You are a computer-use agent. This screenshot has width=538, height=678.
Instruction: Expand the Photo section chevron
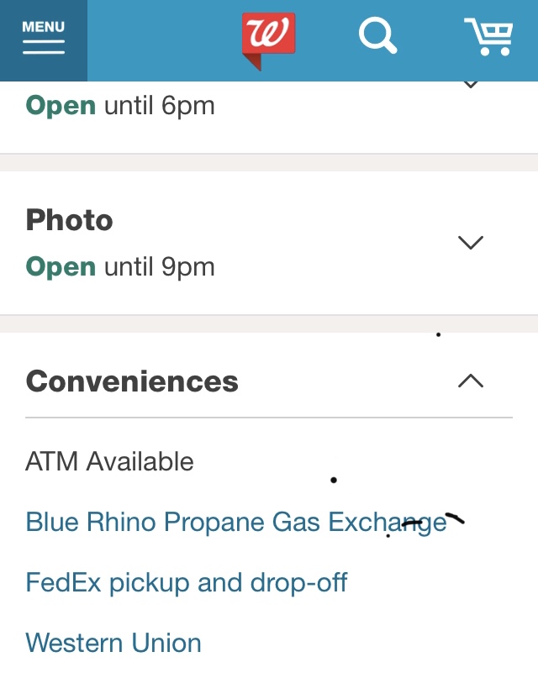[471, 242]
